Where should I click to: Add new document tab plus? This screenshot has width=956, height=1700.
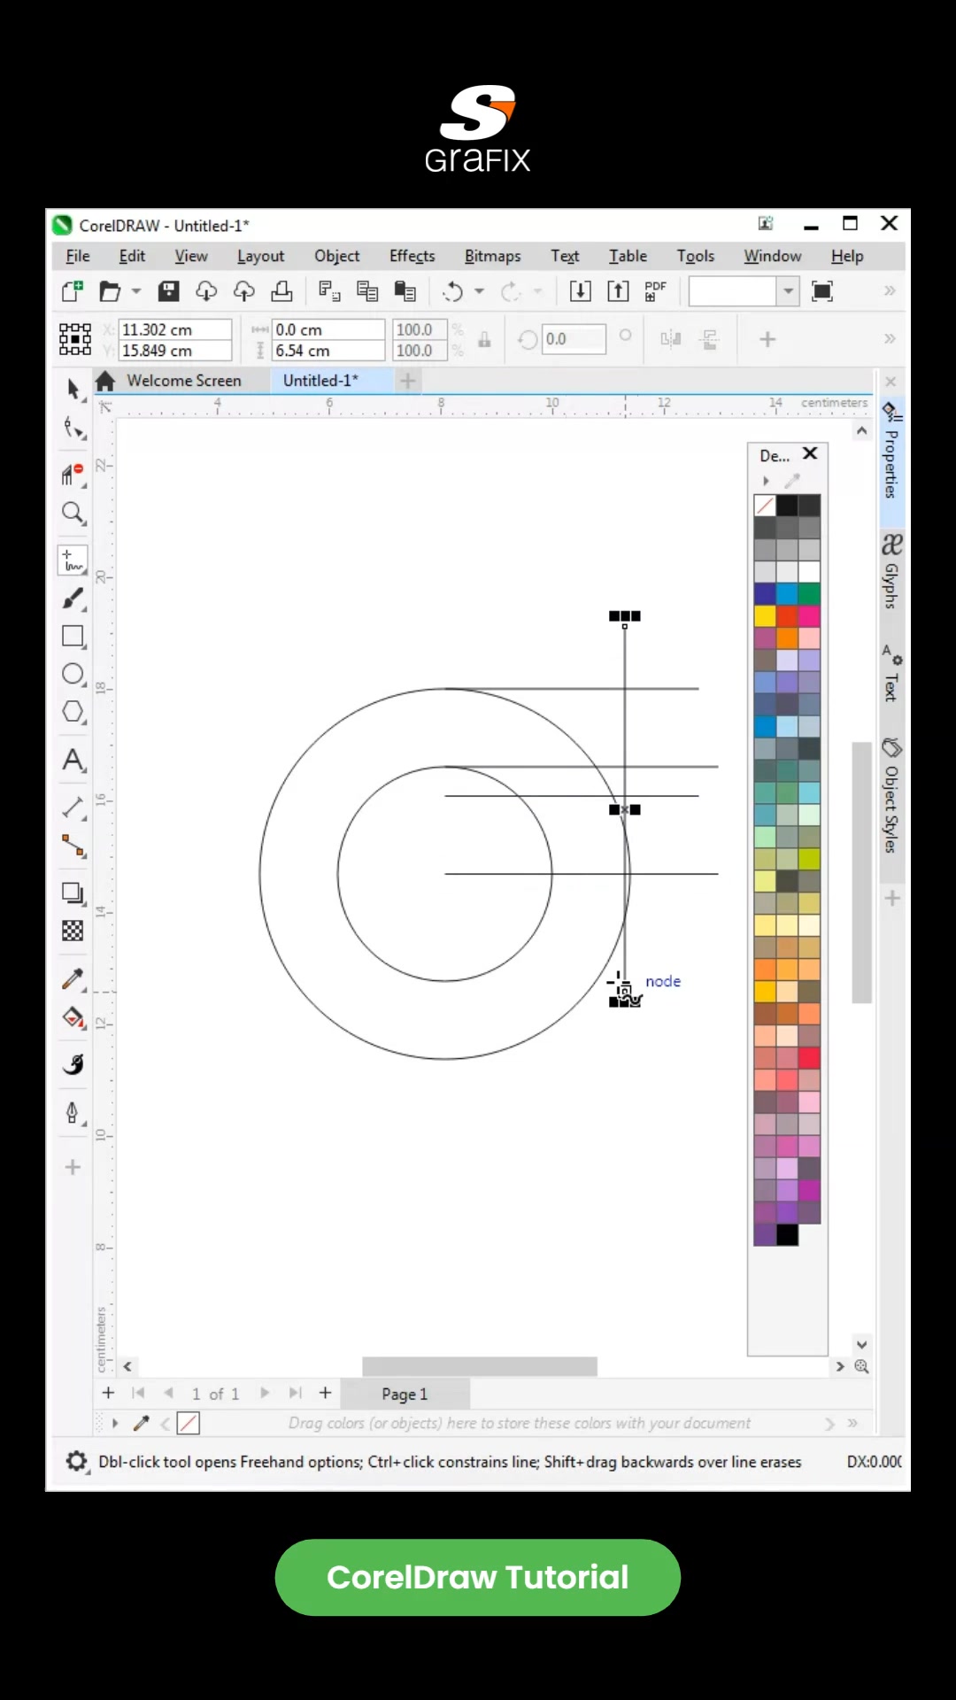click(x=408, y=382)
